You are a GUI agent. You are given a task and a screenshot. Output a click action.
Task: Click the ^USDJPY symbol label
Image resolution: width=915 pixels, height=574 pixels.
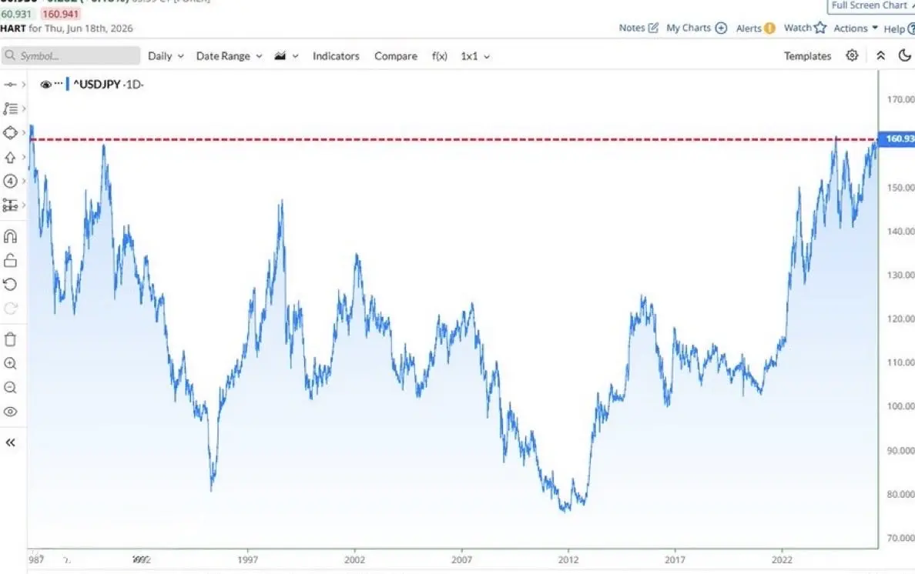pyautogui.click(x=97, y=85)
